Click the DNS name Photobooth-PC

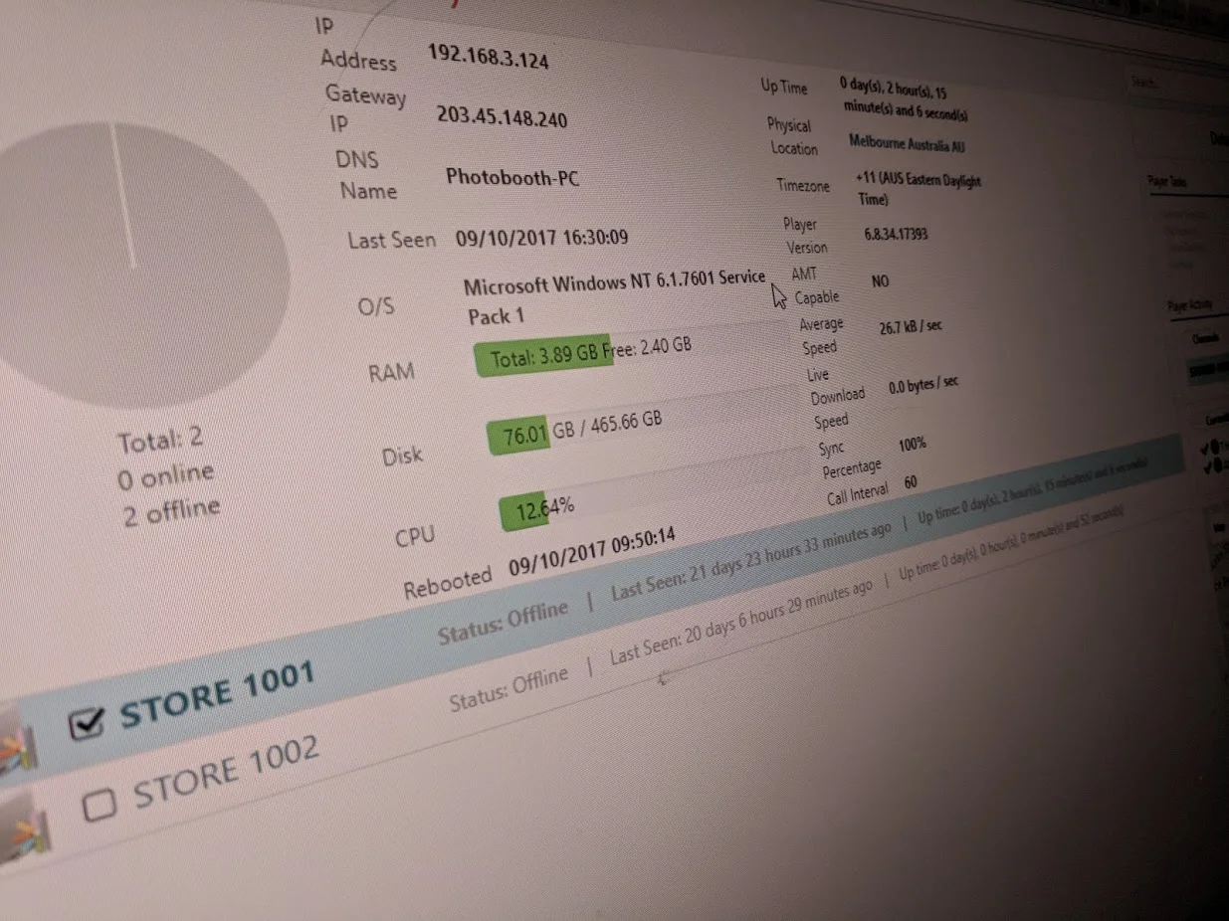[x=512, y=178]
